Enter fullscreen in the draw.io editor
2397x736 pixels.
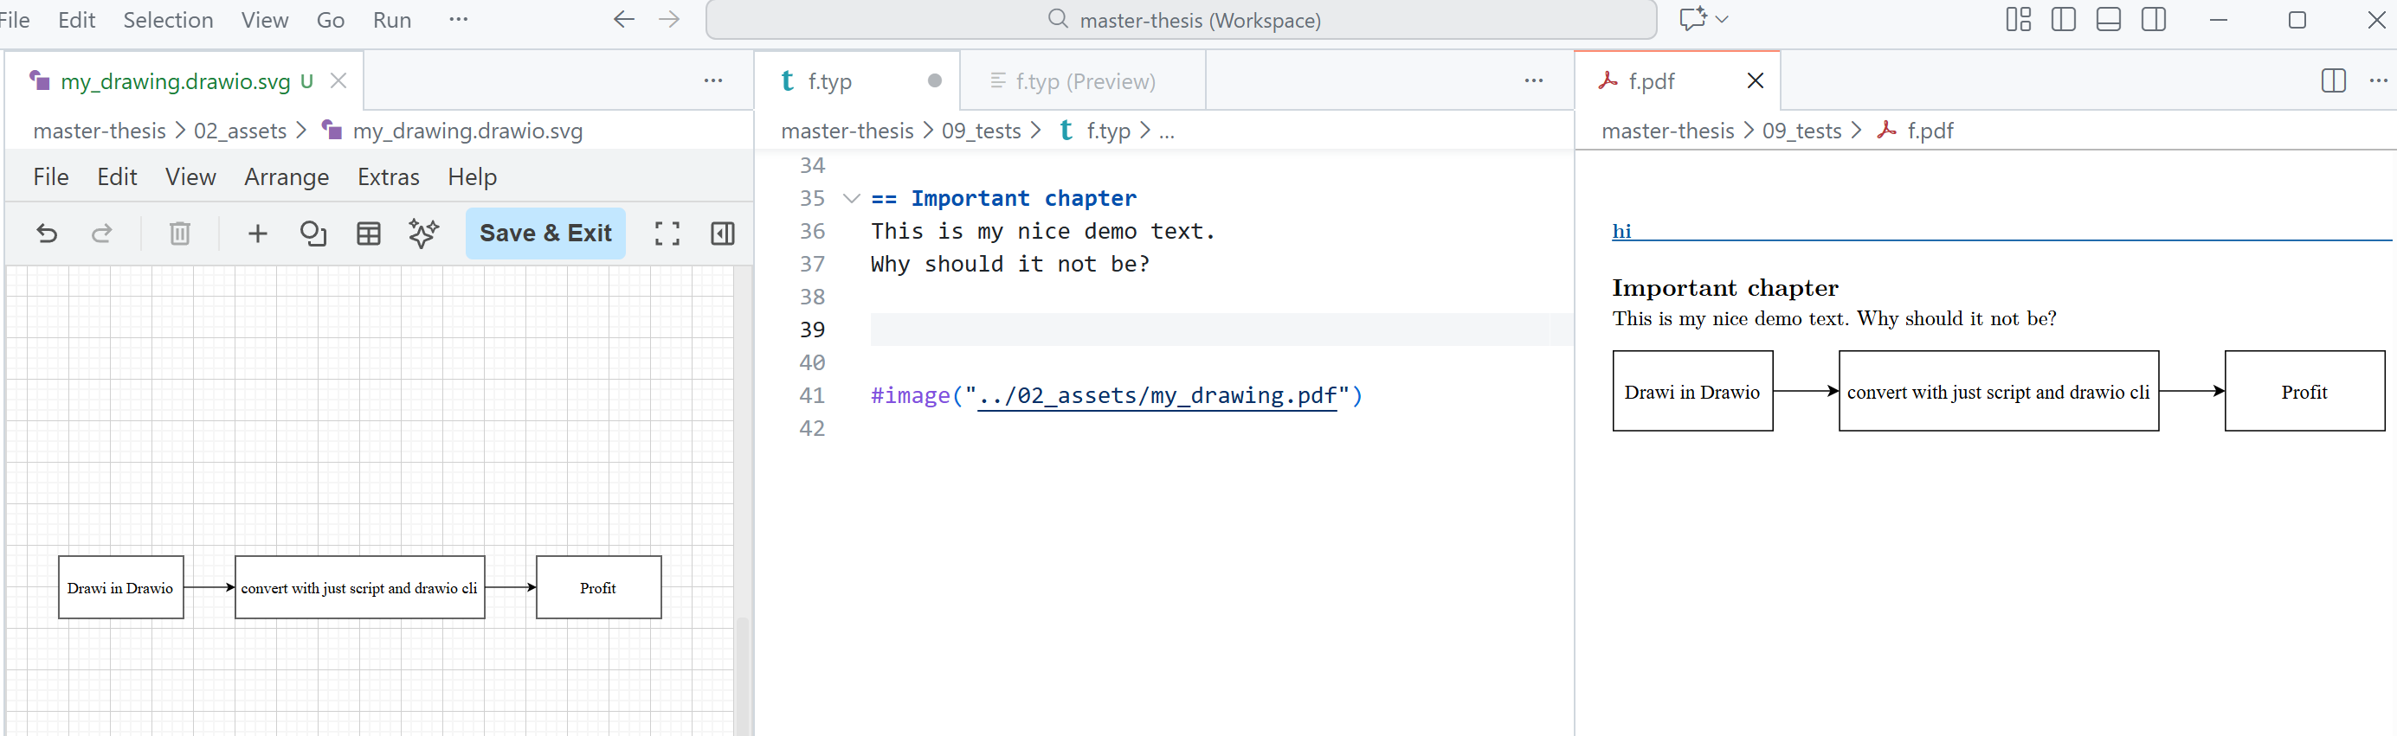[667, 234]
